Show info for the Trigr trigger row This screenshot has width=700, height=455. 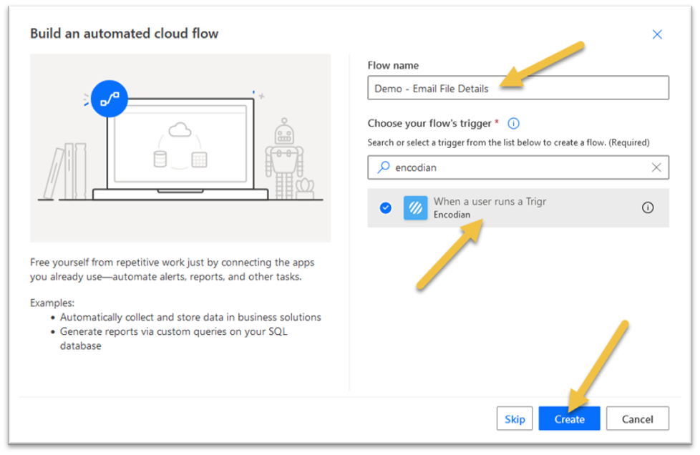[648, 208]
